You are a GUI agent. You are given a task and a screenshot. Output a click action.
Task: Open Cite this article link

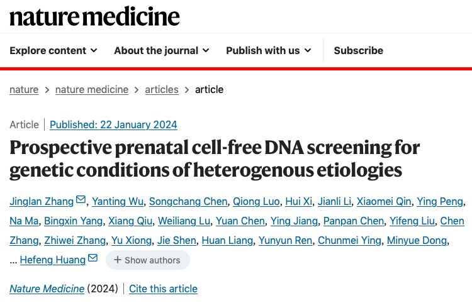[x=163, y=289]
